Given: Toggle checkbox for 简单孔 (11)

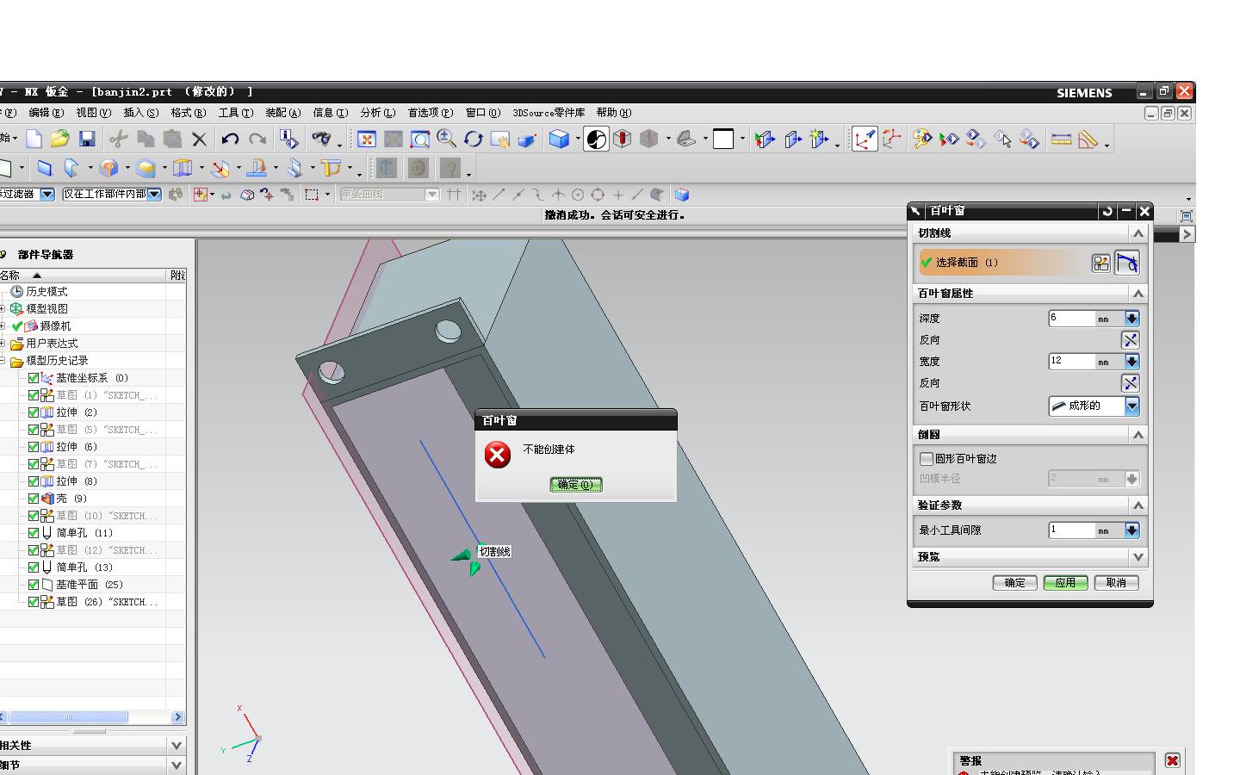Looking at the screenshot, I should pos(34,533).
